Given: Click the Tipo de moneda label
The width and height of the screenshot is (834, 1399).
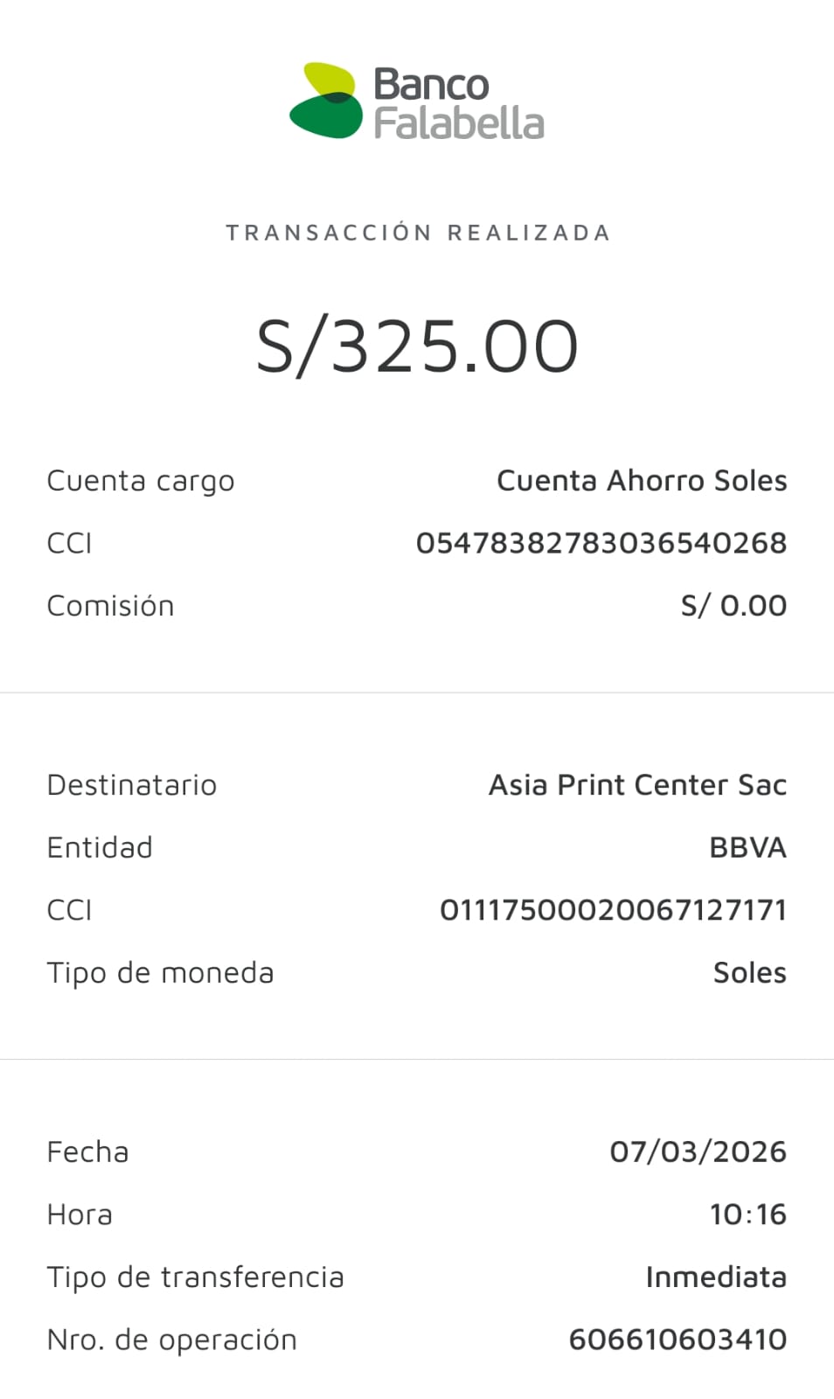Looking at the screenshot, I should click(160, 973).
